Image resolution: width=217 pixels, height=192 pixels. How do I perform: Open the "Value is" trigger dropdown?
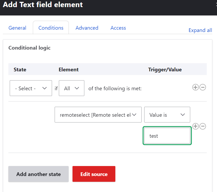pyautogui.click(x=167, y=115)
